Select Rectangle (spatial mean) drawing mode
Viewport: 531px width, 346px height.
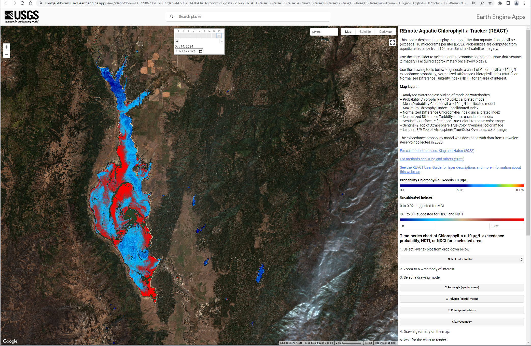tap(462, 287)
